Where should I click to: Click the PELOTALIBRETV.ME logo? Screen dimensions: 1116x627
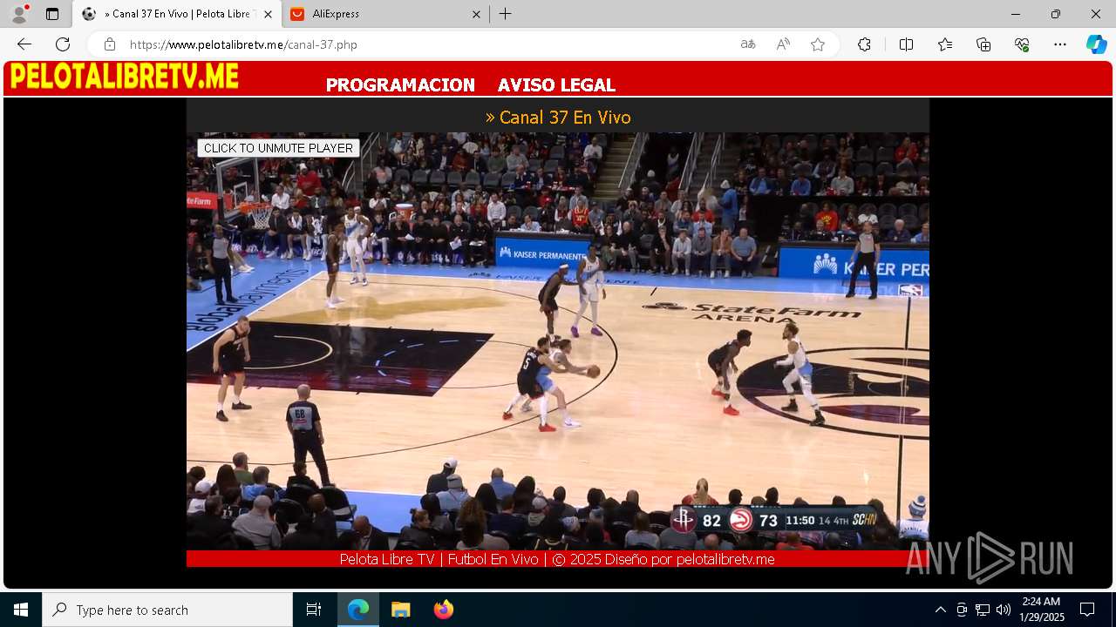click(124, 77)
